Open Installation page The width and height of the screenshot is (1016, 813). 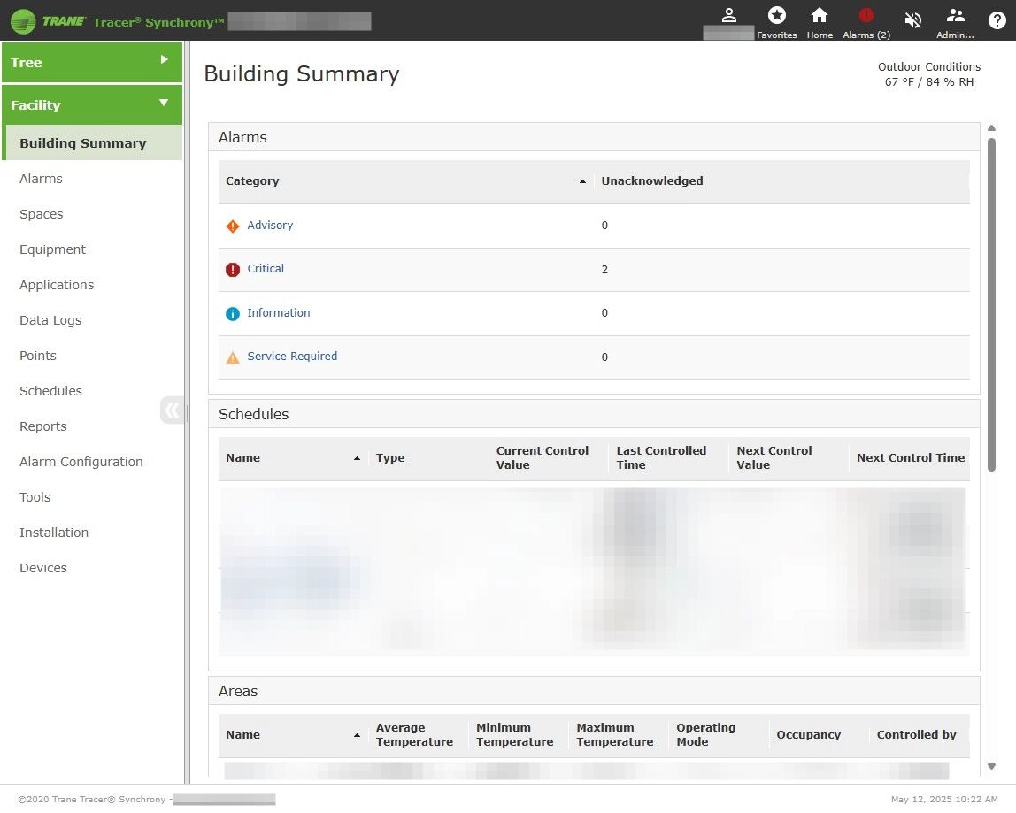click(x=54, y=532)
